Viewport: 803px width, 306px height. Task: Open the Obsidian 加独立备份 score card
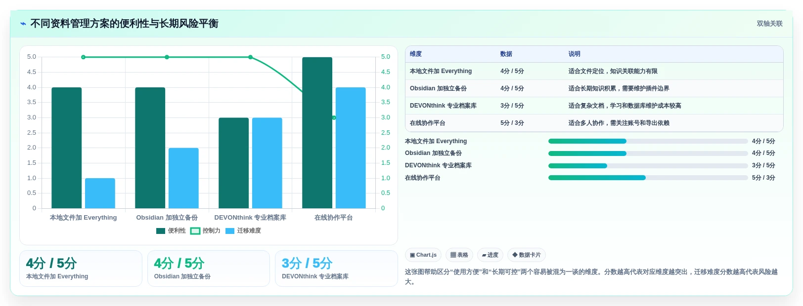click(209, 268)
